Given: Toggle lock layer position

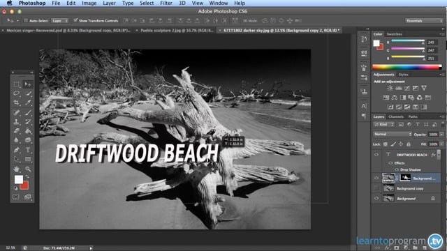Looking at the screenshot, I should [x=401, y=144].
